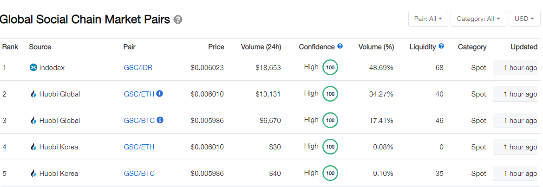Screen dimensions: 543x187
Task: Click the liquidity value 46
Action: [439, 121]
